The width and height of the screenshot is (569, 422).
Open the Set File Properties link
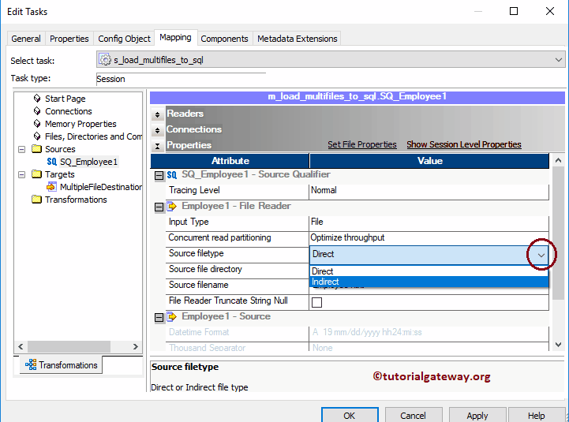(x=362, y=144)
